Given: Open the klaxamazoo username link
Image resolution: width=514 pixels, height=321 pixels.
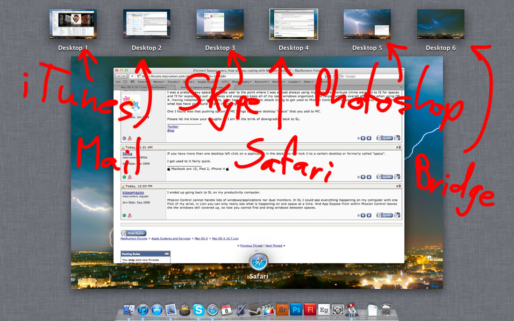Looking at the screenshot, I should pos(133,193).
